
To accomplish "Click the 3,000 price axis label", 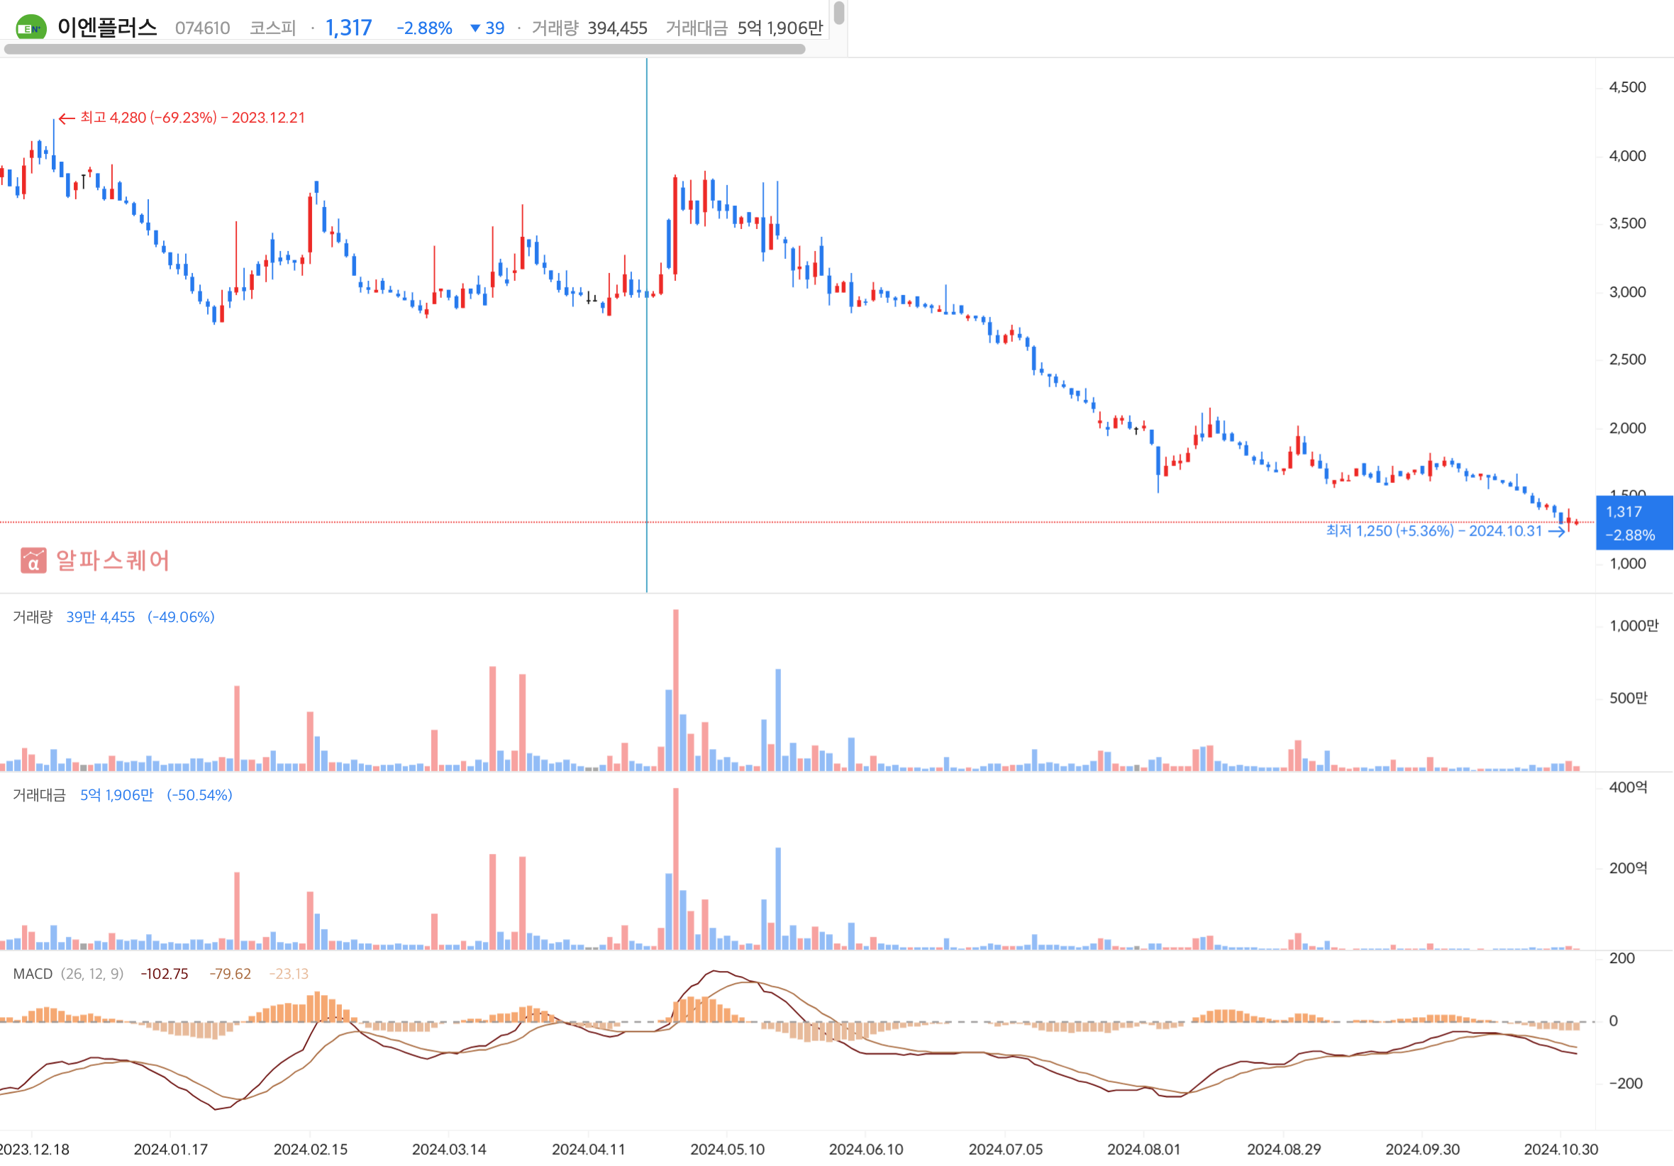I will (x=1627, y=291).
